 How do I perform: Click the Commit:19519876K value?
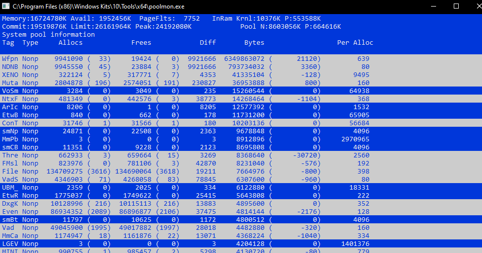pos(34,26)
